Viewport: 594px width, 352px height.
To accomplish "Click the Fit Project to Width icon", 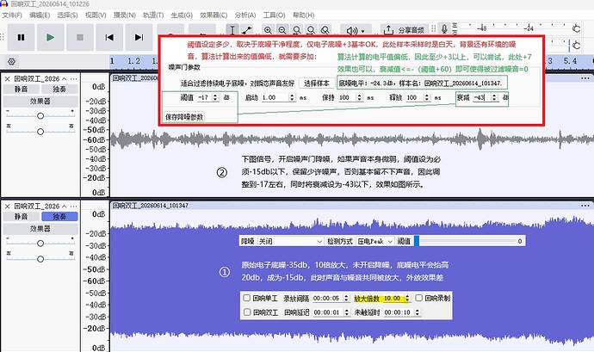I will pyautogui.click(x=311, y=30).
